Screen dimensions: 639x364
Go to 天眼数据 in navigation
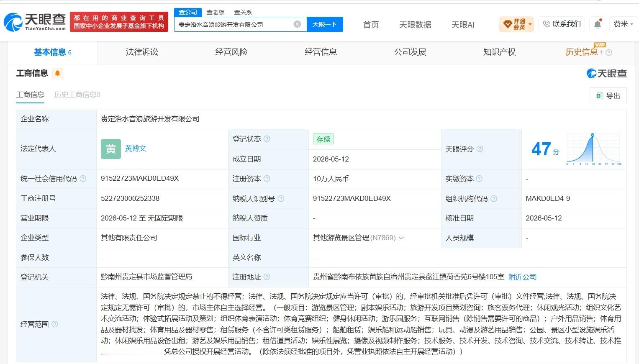(415, 25)
